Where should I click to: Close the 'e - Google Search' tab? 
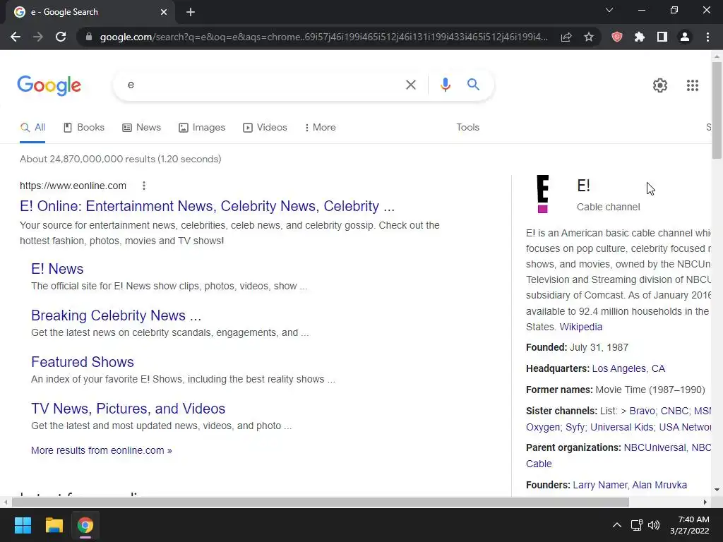[x=164, y=12]
